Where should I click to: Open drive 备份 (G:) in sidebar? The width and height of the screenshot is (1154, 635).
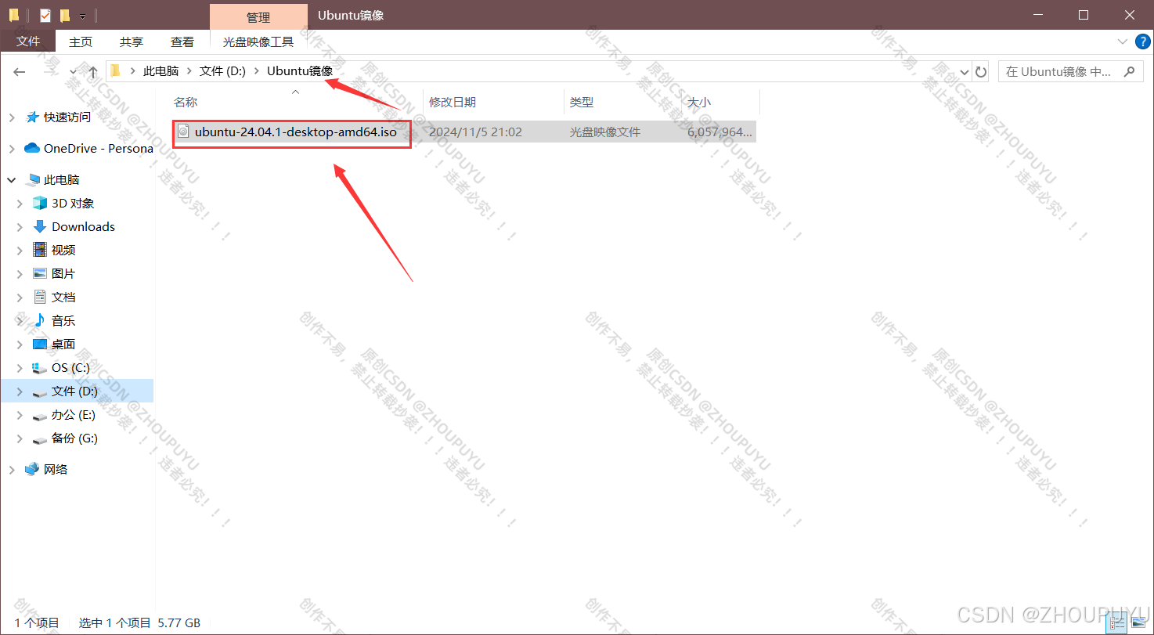click(x=74, y=438)
